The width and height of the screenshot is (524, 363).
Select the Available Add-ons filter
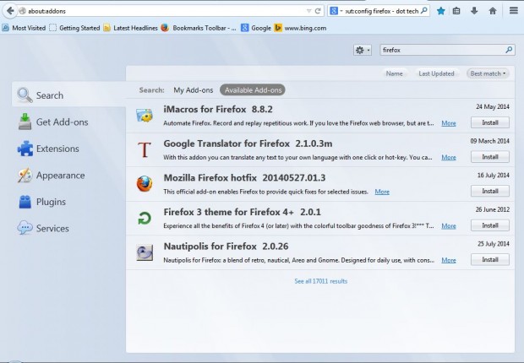coord(253,90)
